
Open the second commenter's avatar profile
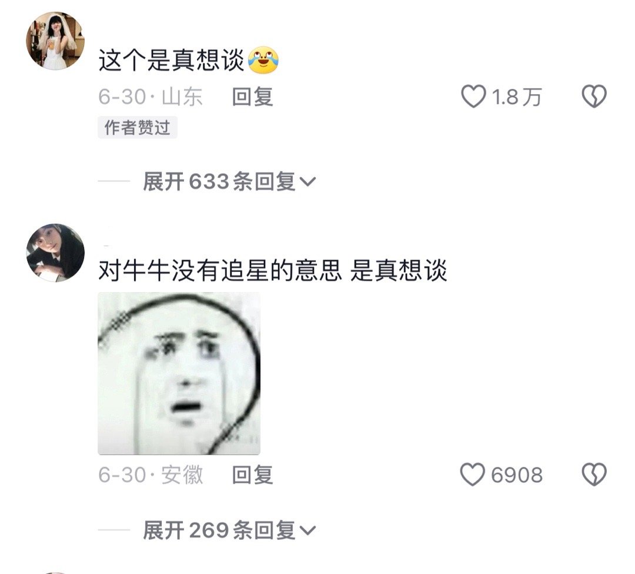[x=55, y=253]
